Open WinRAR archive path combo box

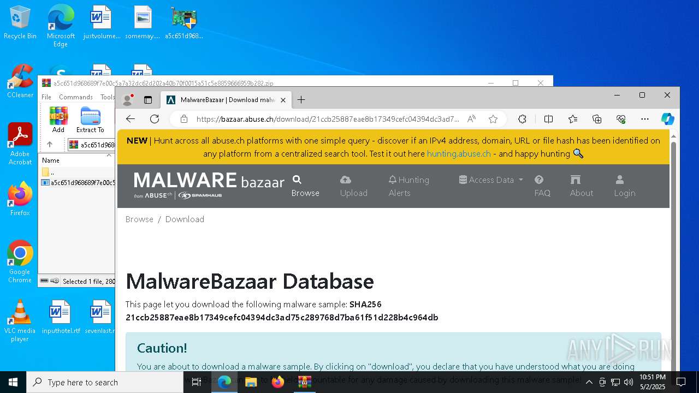[91, 145]
